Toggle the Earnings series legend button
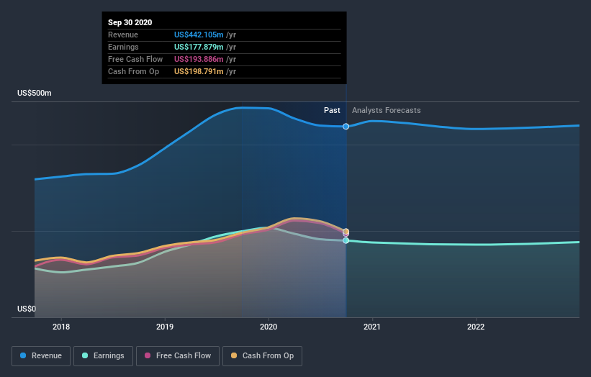The height and width of the screenshot is (377, 591). point(103,356)
